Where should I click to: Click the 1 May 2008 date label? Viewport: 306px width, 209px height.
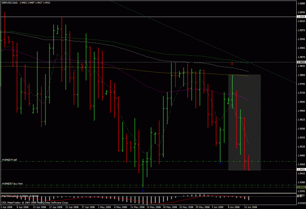click(x=104, y=207)
